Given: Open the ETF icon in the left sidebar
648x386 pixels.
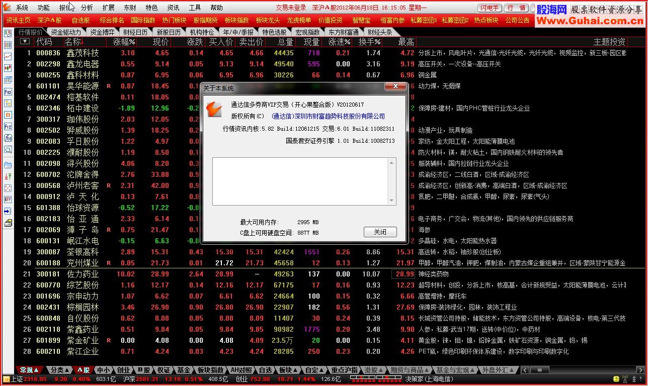Looking at the screenshot, I should click(x=8, y=200).
